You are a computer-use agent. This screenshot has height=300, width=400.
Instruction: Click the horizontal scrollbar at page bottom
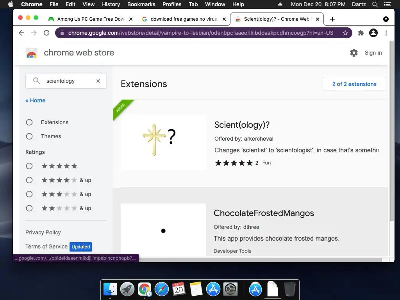click(260, 260)
